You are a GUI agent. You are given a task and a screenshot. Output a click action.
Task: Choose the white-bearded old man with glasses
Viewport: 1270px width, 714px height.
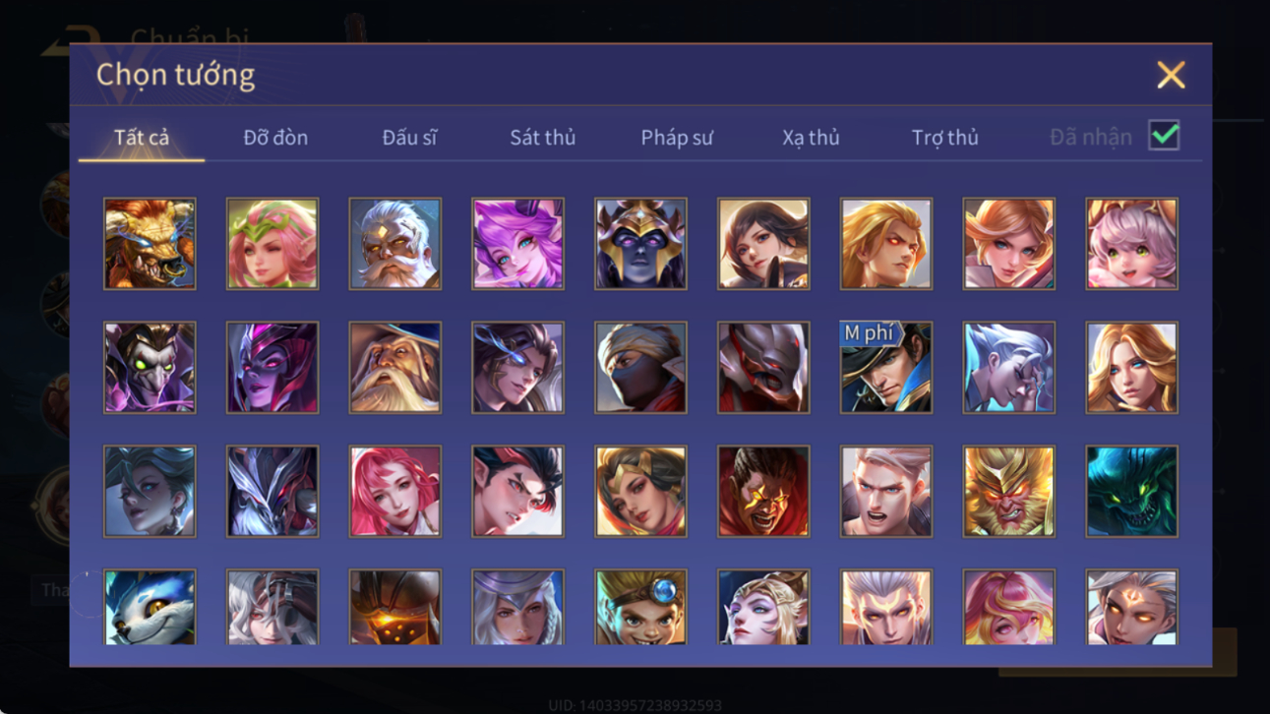tap(395, 244)
